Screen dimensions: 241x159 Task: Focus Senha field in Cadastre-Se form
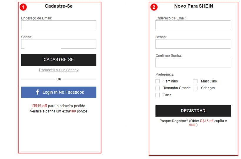pyautogui.click(x=59, y=44)
